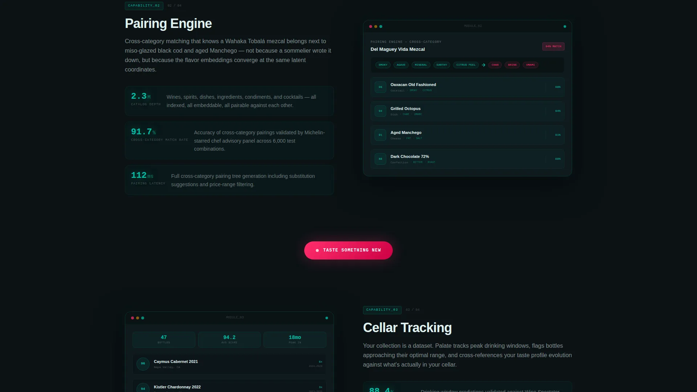Image resolution: width=697 pixels, height=392 pixels.
Task: Click the 112ms Pairing Latency stat
Action: point(229,180)
